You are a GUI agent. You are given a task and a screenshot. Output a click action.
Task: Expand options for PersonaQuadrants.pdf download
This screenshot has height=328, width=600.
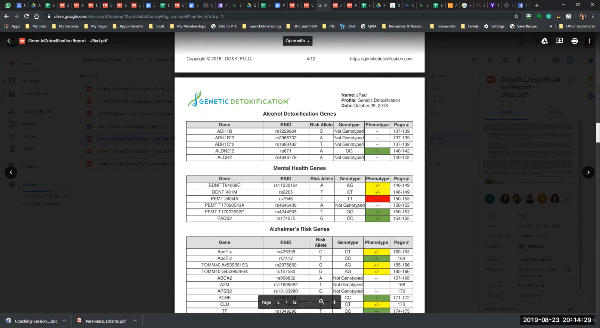coord(135,321)
